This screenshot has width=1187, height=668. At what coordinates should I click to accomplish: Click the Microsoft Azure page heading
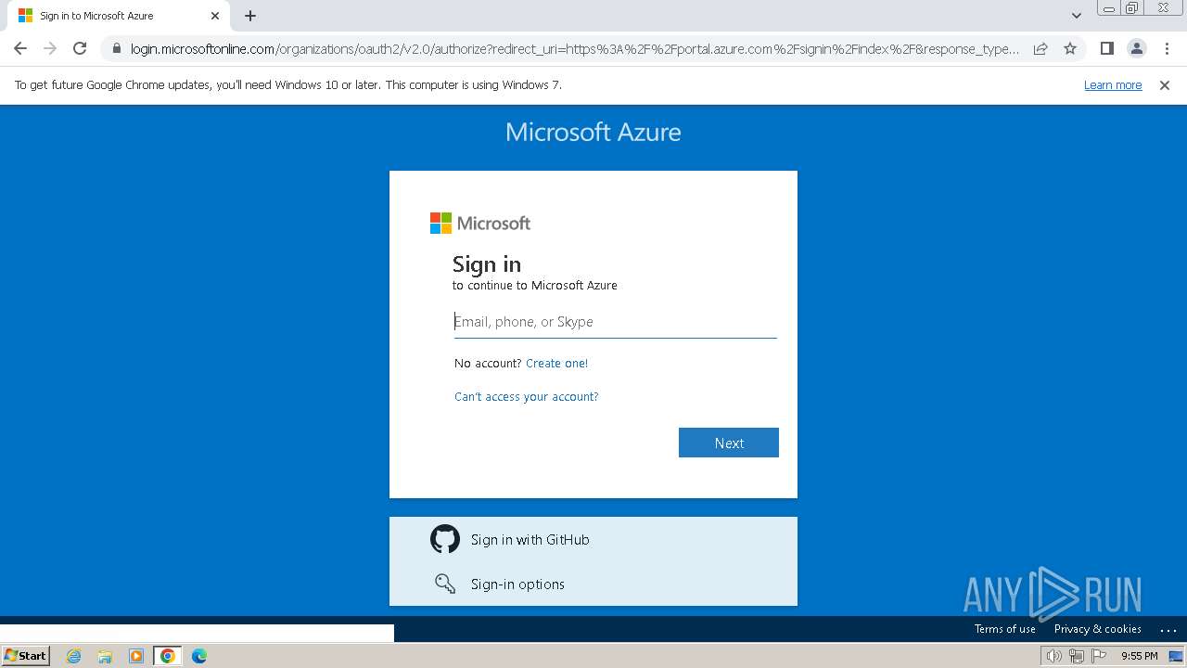click(593, 132)
